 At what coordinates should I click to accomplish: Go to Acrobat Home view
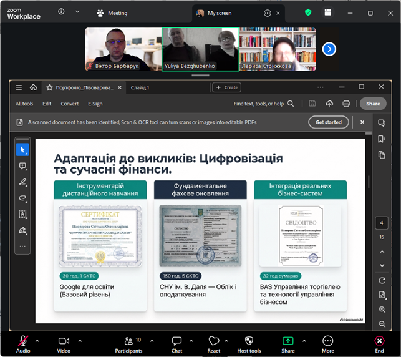(x=33, y=87)
